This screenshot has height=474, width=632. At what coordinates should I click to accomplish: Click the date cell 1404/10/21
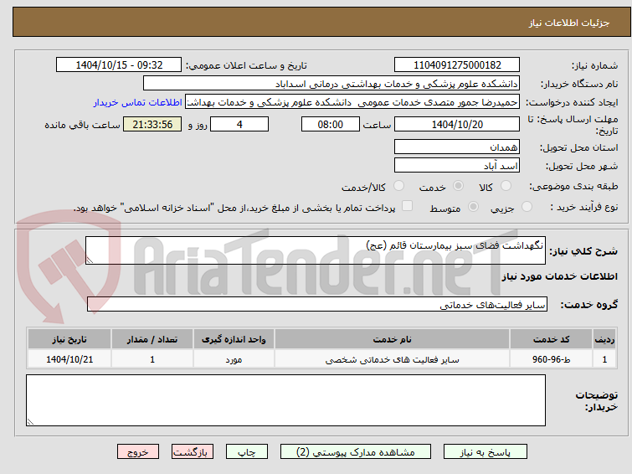click(x=69, y=359)
